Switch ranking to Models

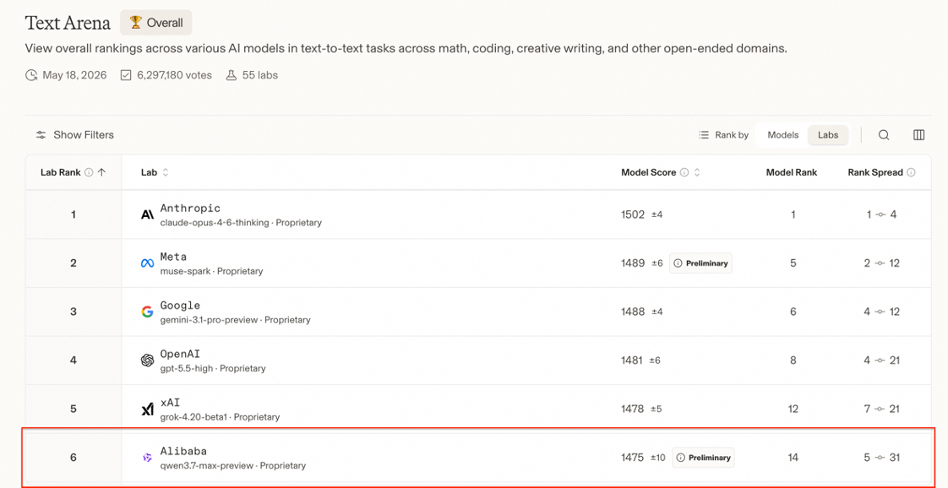pos(783,135)
